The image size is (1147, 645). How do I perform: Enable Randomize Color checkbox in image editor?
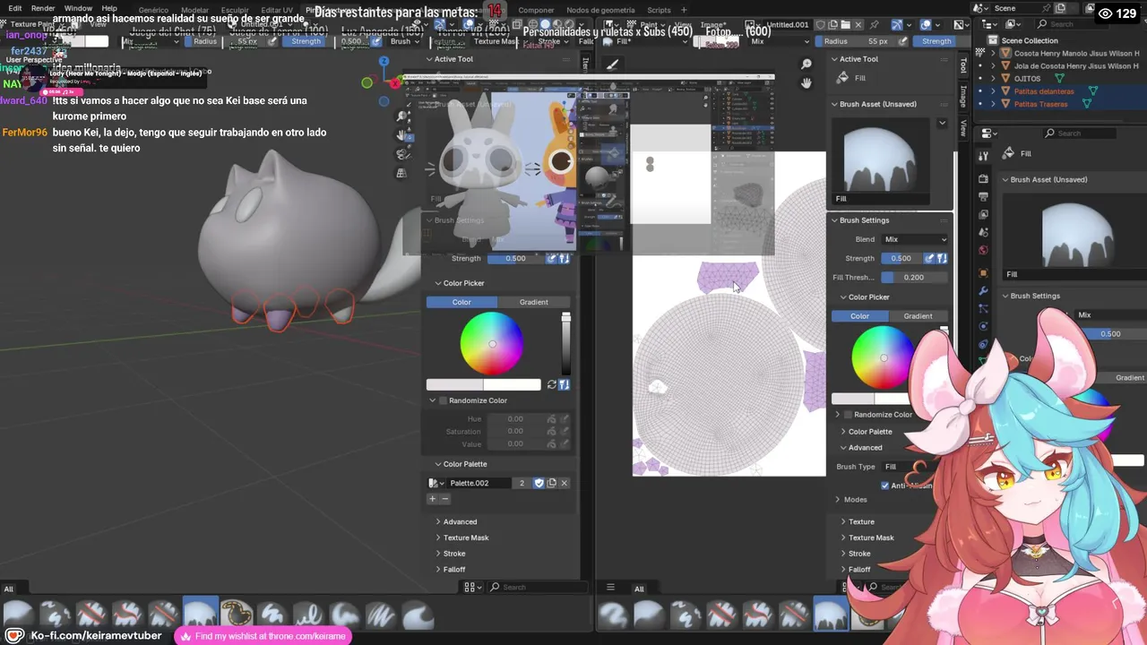pyautogui.click(x=848, y=415)
